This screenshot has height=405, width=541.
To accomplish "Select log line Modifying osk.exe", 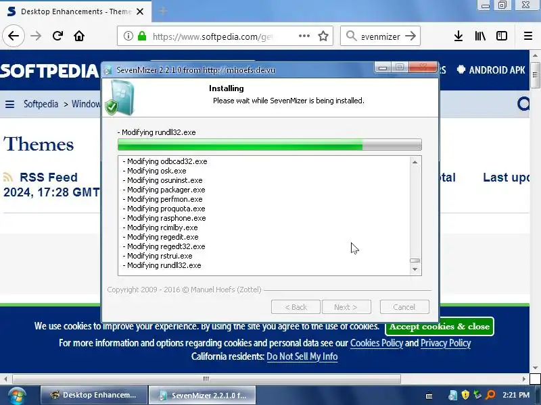I will tap(154, 171).
